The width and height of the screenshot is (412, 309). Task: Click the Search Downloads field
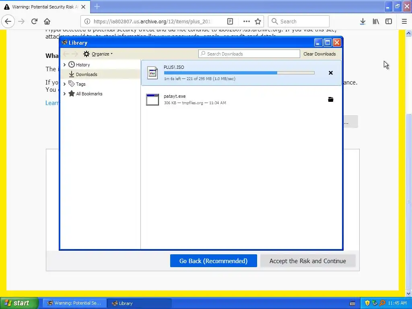[249, 54]
